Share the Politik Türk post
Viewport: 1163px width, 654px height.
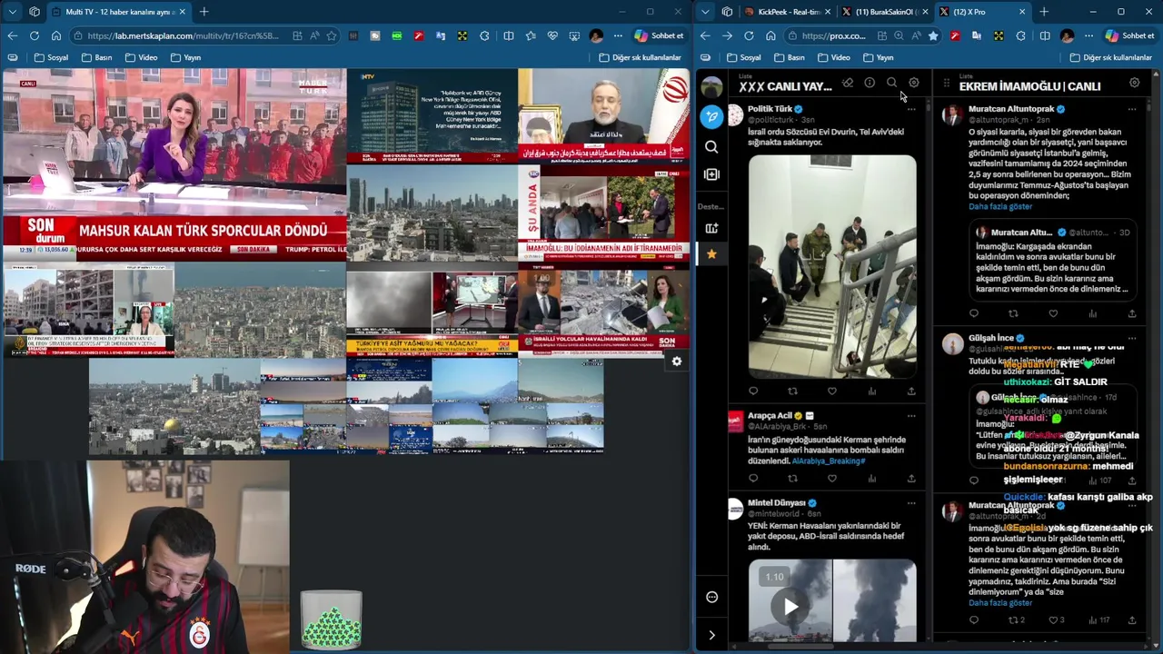[x=911, y=391]
